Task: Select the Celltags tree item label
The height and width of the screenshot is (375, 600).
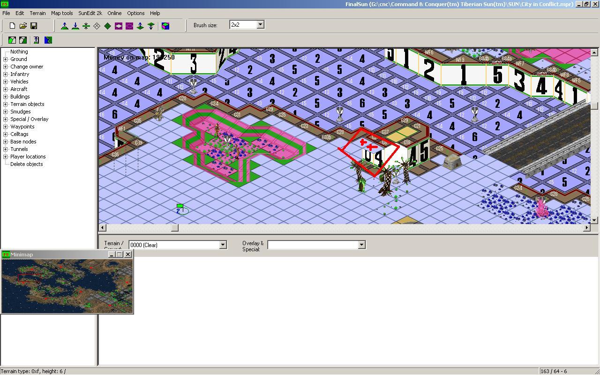Action: click(x=19, y=134)
